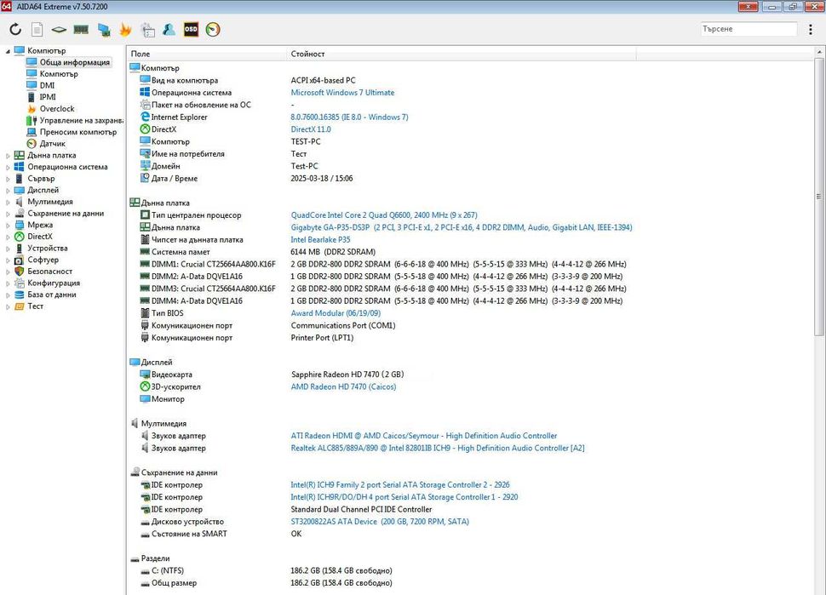Select the Устройства tree item
The width and height of the screenshot is (826, 595).
pos(48,248)
